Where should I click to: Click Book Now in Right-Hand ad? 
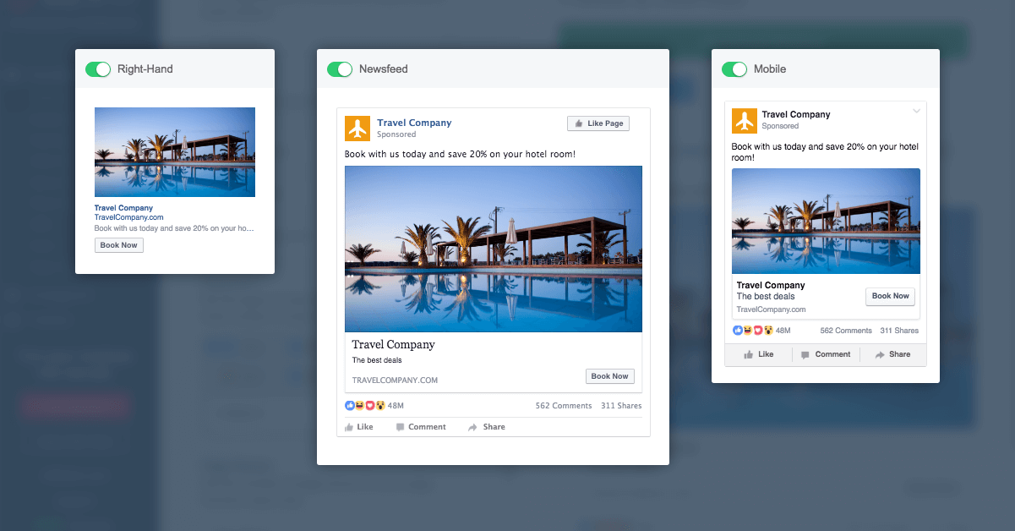119,245
